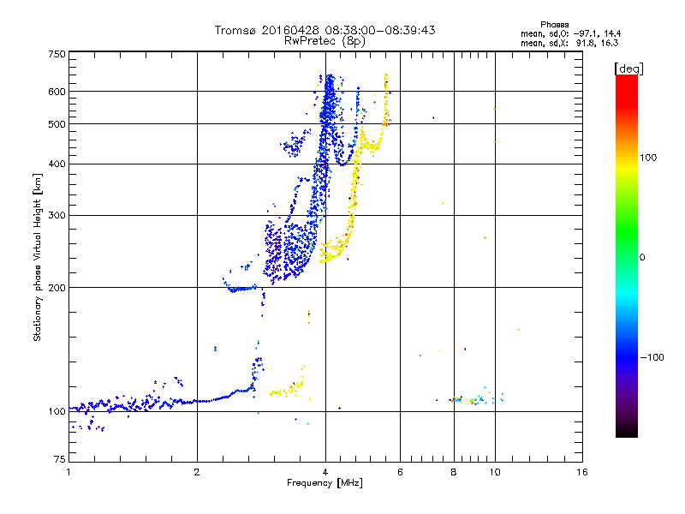685x514 pixels.
Task: Click the '6' frequency axis label
Action: 400,472
